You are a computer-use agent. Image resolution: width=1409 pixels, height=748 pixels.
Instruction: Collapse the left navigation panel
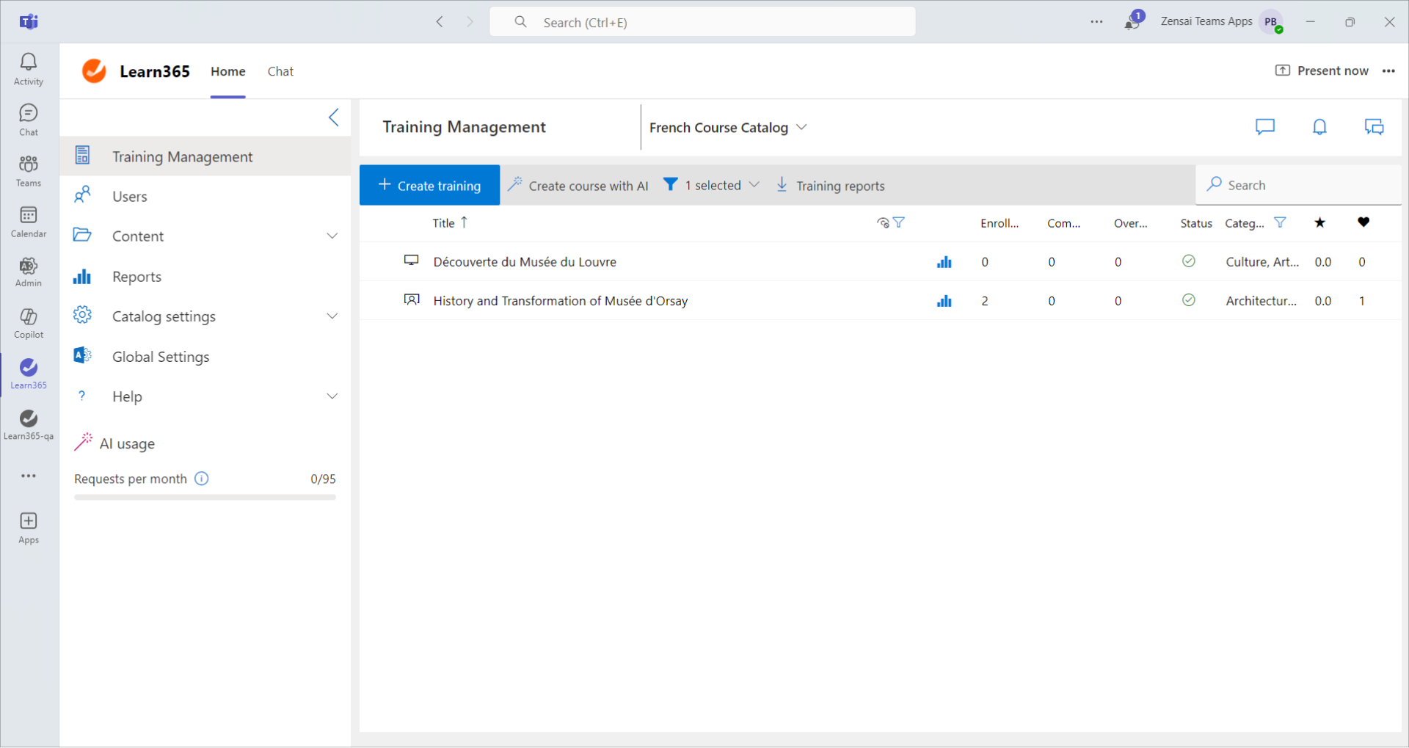pos(334,117)
